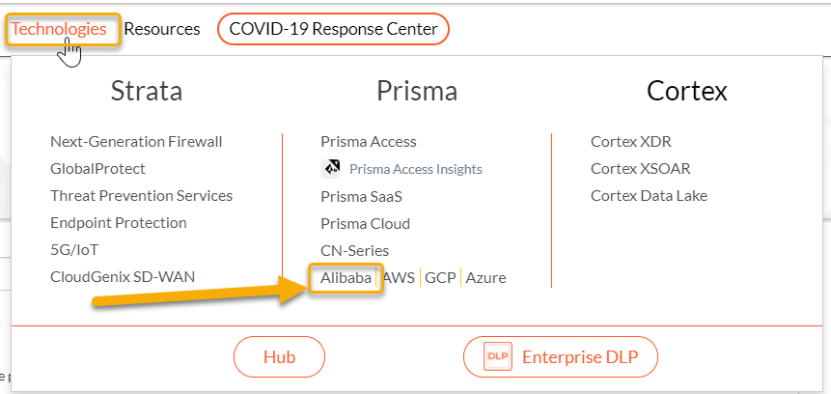Viewport: 831px width, 394px height.
Task: Click the Prisma Access Insights icon
Action: [331, 168]
